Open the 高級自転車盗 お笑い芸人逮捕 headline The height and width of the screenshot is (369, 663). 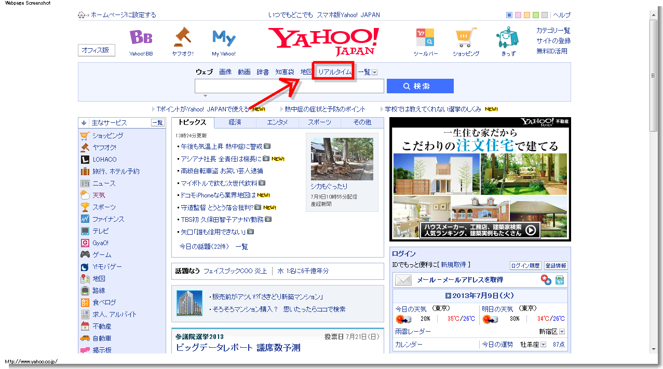pos(222,171)
